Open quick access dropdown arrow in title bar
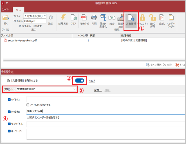The width and height of the screenshot is (186, 144). [7, 3]
